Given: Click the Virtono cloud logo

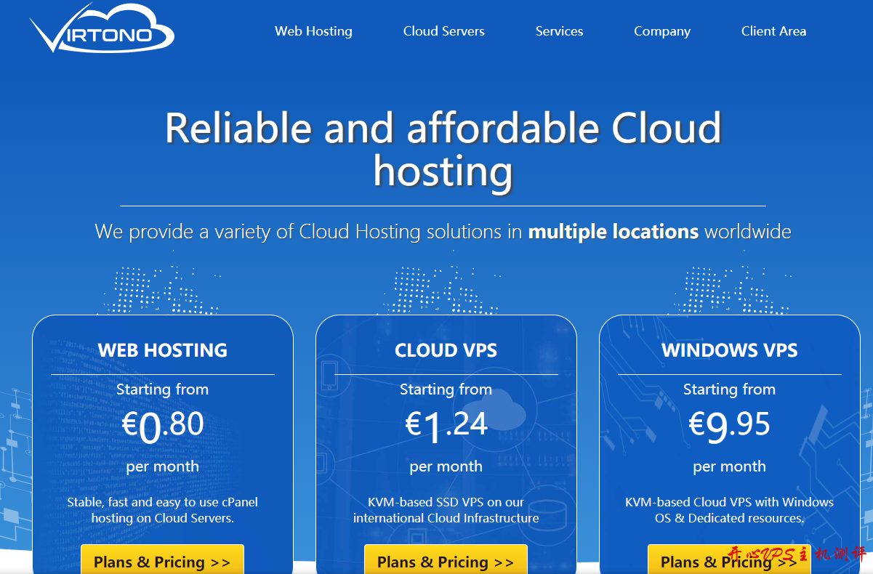Looking at the screenshot, I should pos(102,28).
